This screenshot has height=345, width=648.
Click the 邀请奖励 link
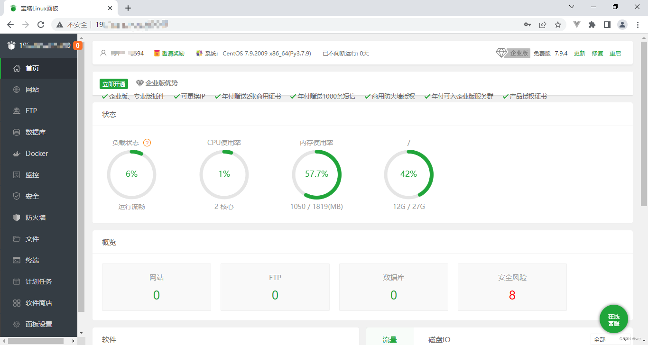tap(173, 54)
